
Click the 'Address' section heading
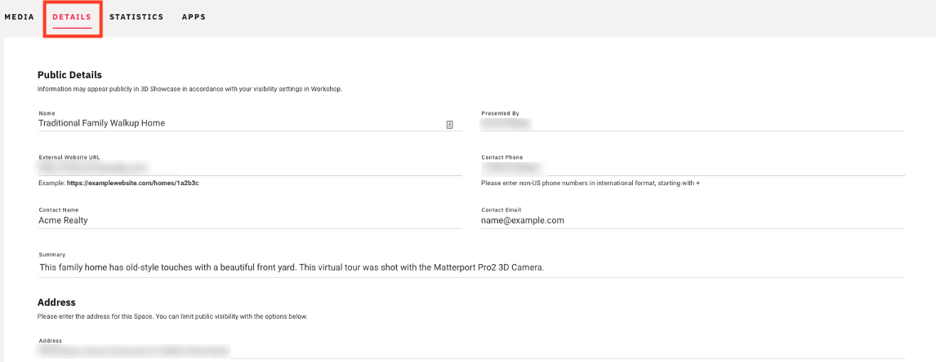56,302
